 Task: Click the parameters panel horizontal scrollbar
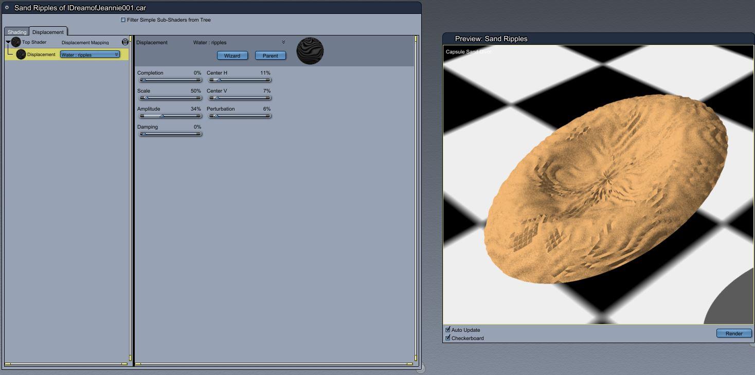coord(274,364)
